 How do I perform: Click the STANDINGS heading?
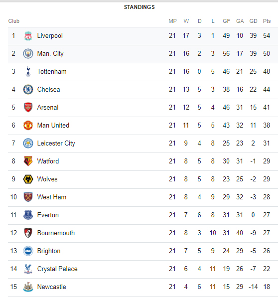139,7
